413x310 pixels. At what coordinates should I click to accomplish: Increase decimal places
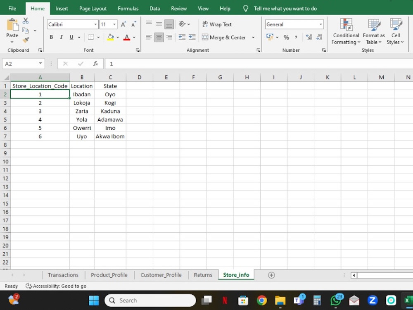309,37
